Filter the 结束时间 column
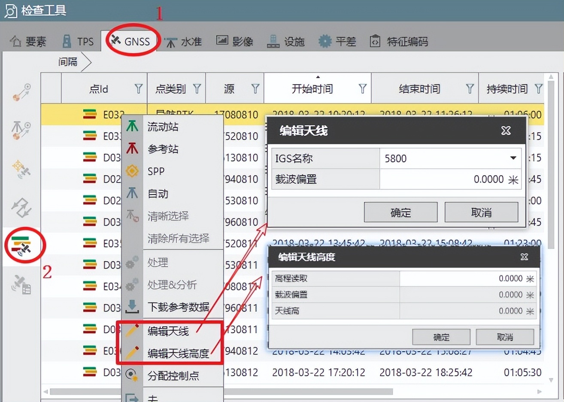The image size is (564, 402). [470, 89]
